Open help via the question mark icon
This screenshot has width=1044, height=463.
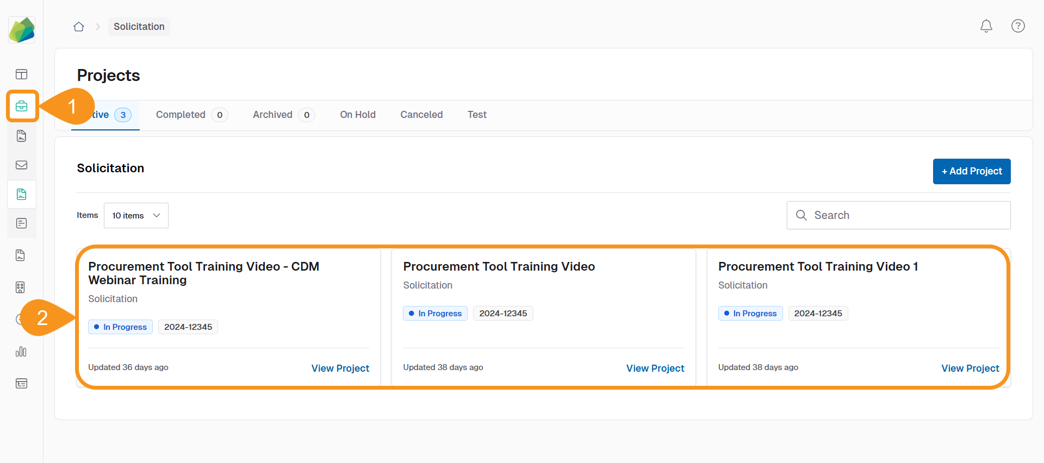click(x=1018, y=26)
